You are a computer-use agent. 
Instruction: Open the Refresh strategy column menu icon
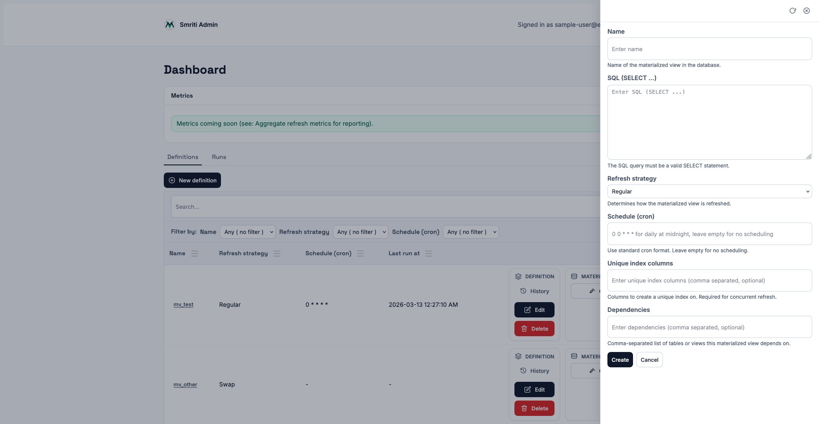(277, 254)
